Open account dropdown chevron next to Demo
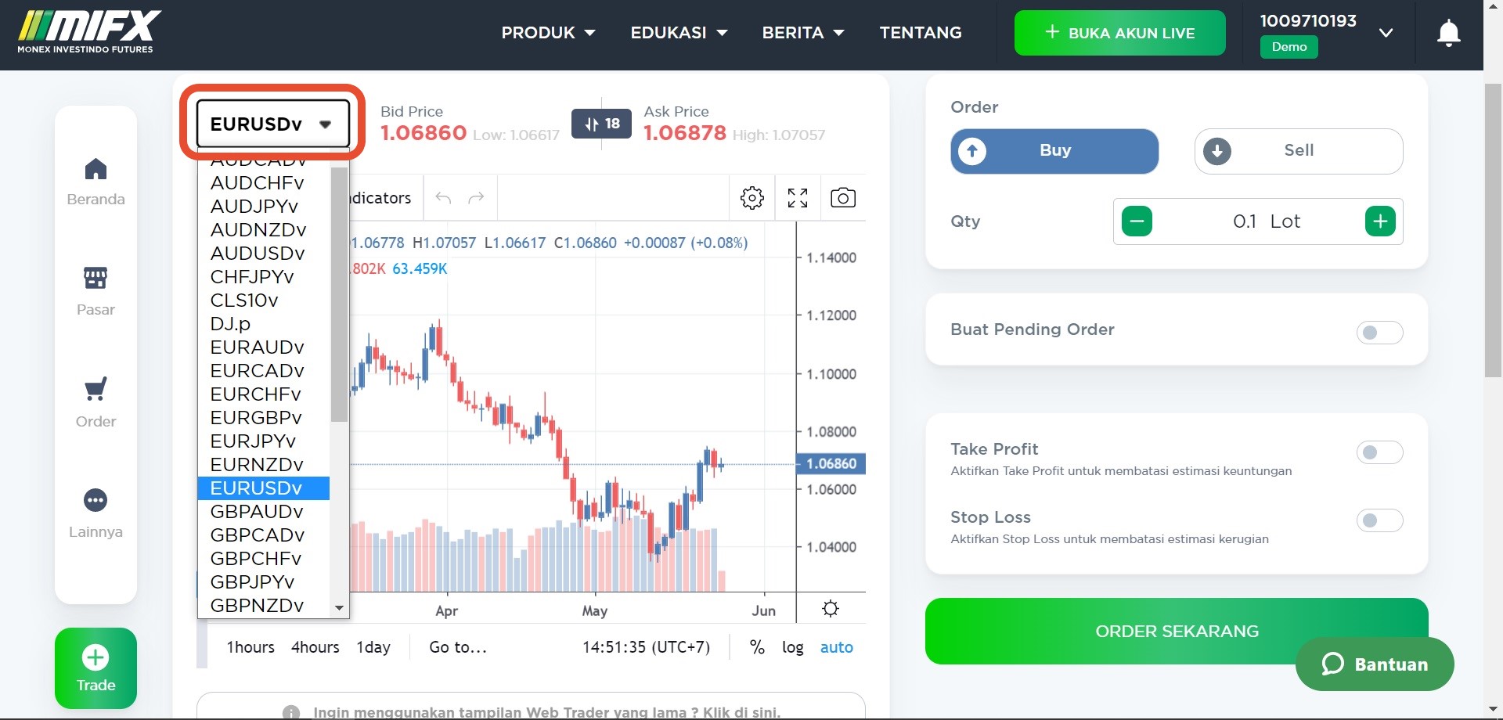This screenshot has width=1503, height=720. 1386,33
